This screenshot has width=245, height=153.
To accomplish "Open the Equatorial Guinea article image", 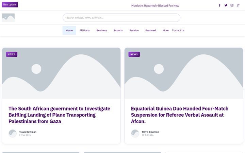I will tap(184, 73).
